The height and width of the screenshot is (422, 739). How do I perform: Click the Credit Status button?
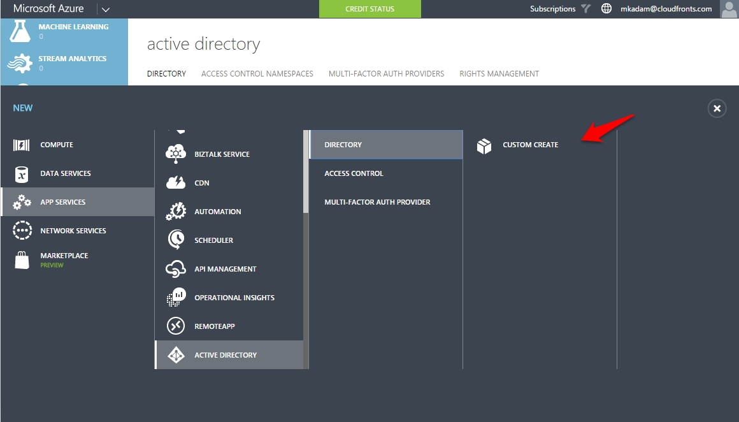370,9
